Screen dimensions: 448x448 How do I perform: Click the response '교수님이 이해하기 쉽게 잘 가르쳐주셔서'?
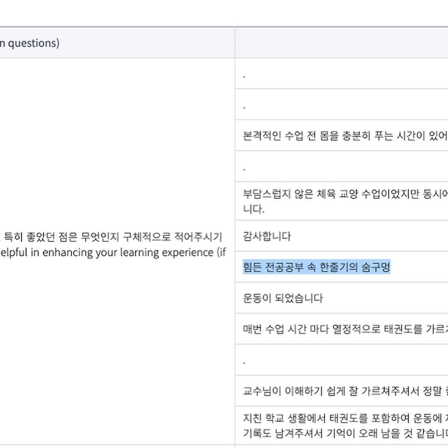point(345,391)
